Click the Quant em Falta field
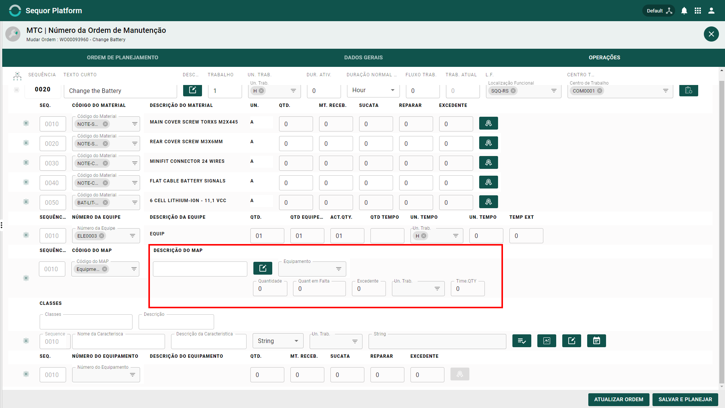 (319, 289)
